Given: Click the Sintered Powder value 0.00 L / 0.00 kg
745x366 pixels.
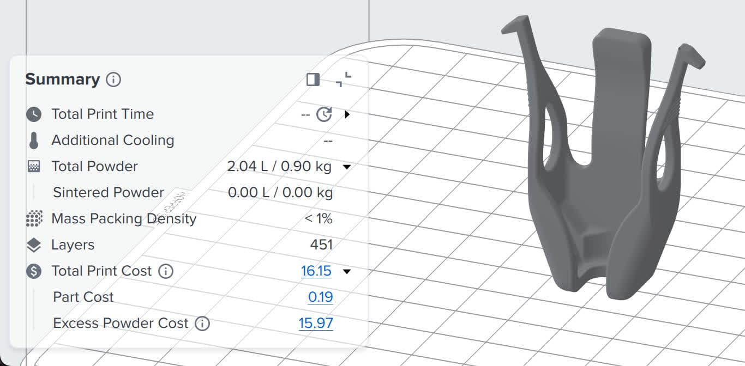Looking at the screenshot, I should (280, 192).
